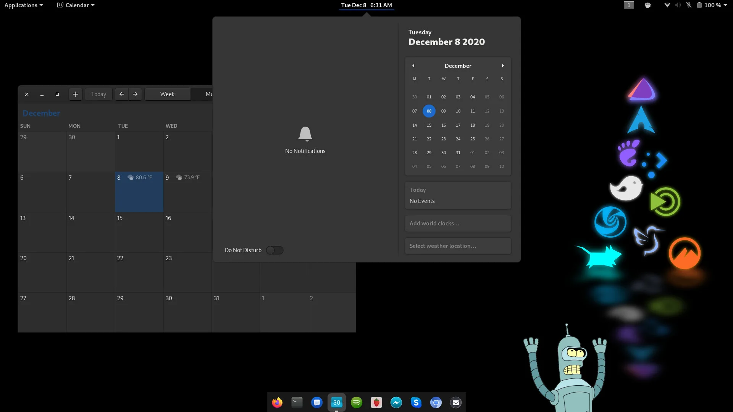This screenshot has width=733, height=412.
Task: Click the Messenger dock icon
Action: pyautogui.click(x=396, y=402)
